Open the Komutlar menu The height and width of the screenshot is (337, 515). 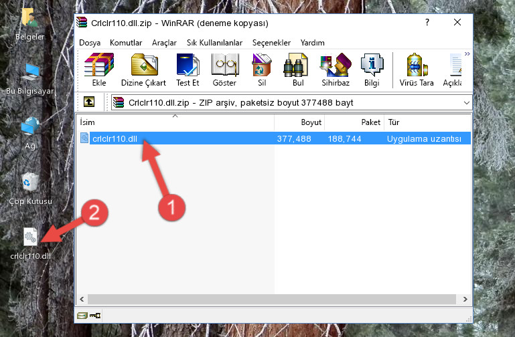coord(126,43)
